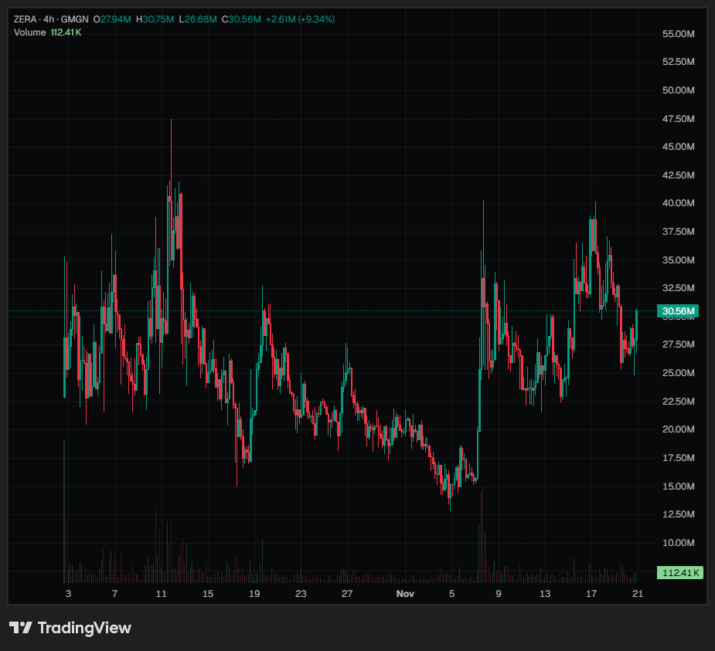The width and height of the screenshot is (715, 651).
Task: Click the date label 23 on time axis
Action: (x=301, y=594)
